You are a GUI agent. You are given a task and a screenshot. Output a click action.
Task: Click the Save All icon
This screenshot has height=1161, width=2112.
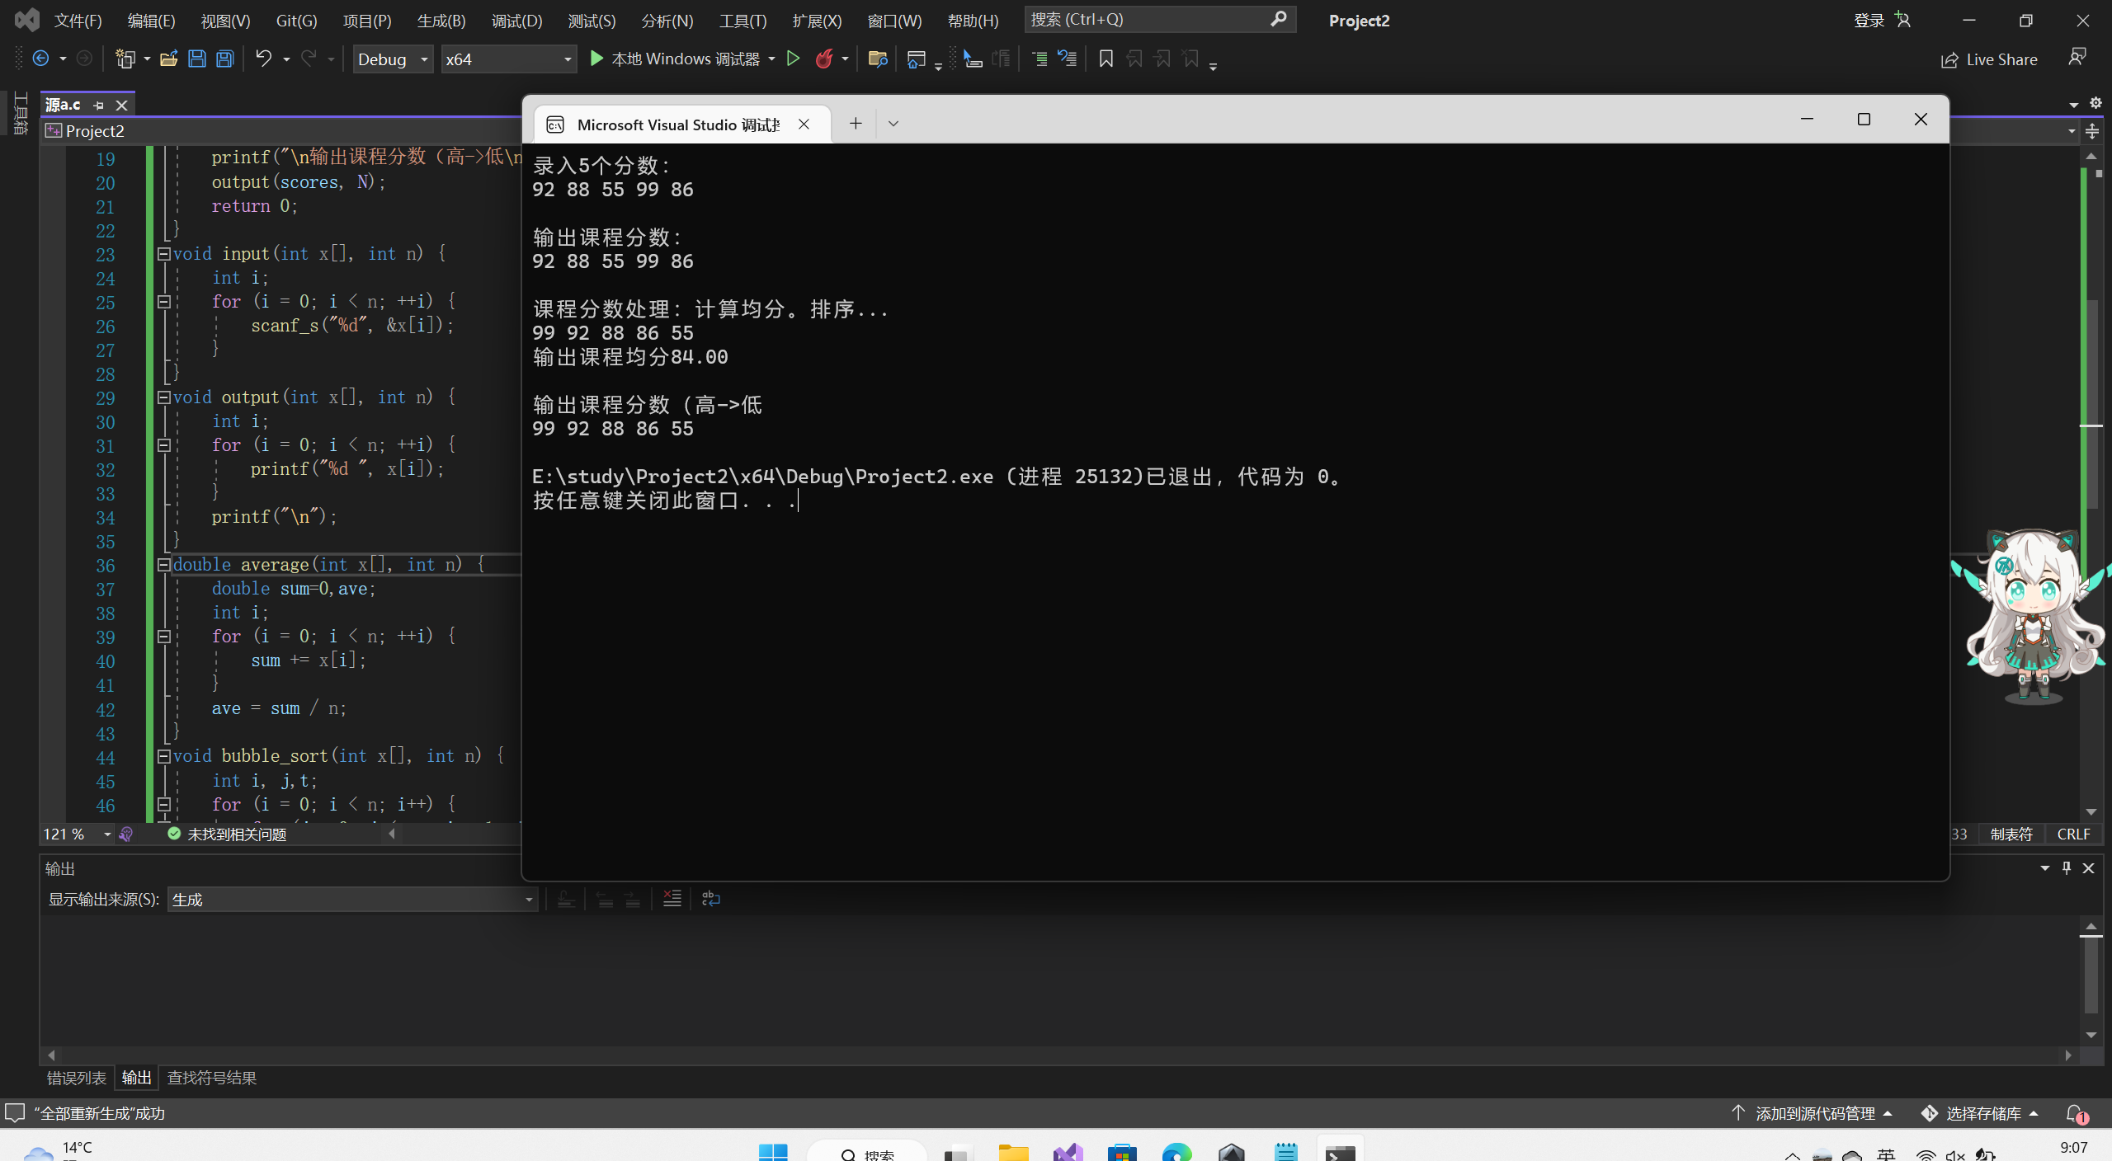pyautogui.click(x=224, y=59)
